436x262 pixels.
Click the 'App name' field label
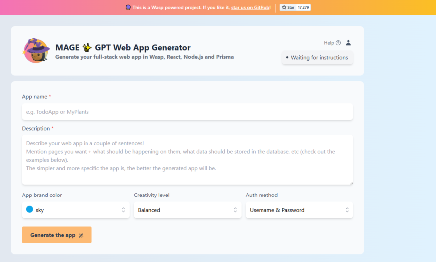(x=34, y=97)
